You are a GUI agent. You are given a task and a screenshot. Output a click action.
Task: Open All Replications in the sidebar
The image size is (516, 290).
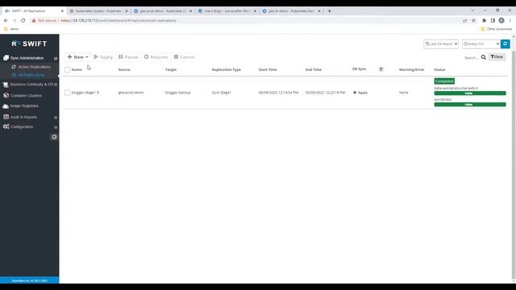31,75
